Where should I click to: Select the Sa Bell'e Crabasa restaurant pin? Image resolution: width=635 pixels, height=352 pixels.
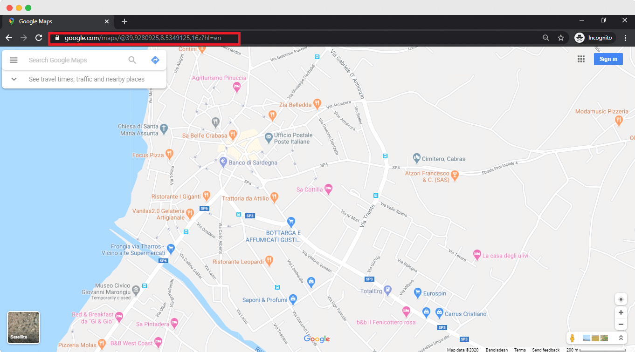click(233, 135)
